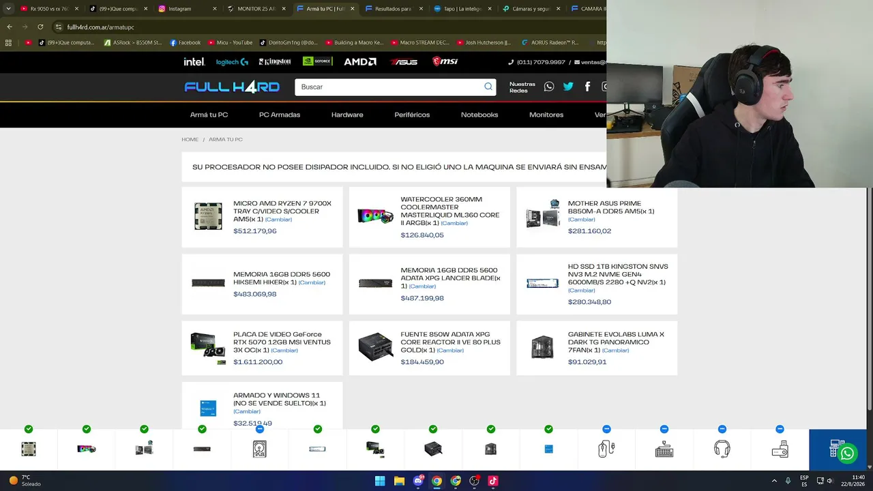Click Cambiar for the Hiksemi Hiker memory
The height and width of the screenshot is (491, 873).
(x=312, y=282)
